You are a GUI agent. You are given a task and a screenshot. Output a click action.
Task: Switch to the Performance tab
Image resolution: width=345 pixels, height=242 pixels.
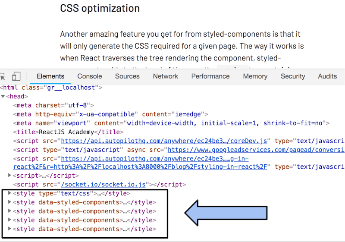click(210, 76)
